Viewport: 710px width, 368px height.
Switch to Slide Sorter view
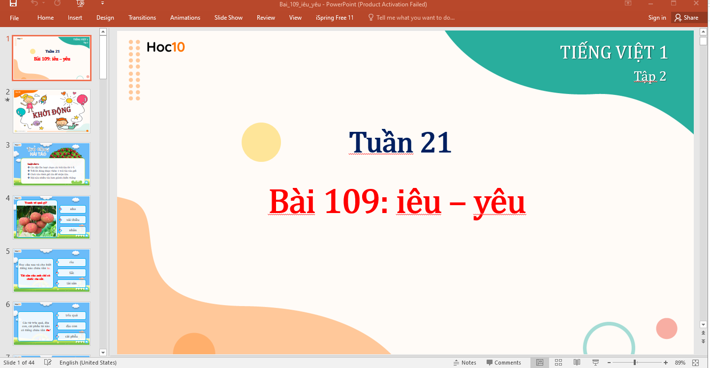(x=558, y=363)
